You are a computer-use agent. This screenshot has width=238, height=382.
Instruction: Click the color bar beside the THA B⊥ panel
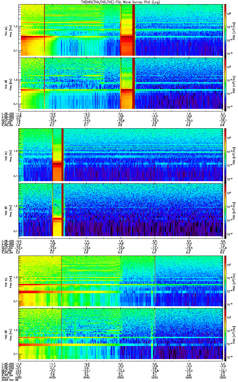click(226, 30)
